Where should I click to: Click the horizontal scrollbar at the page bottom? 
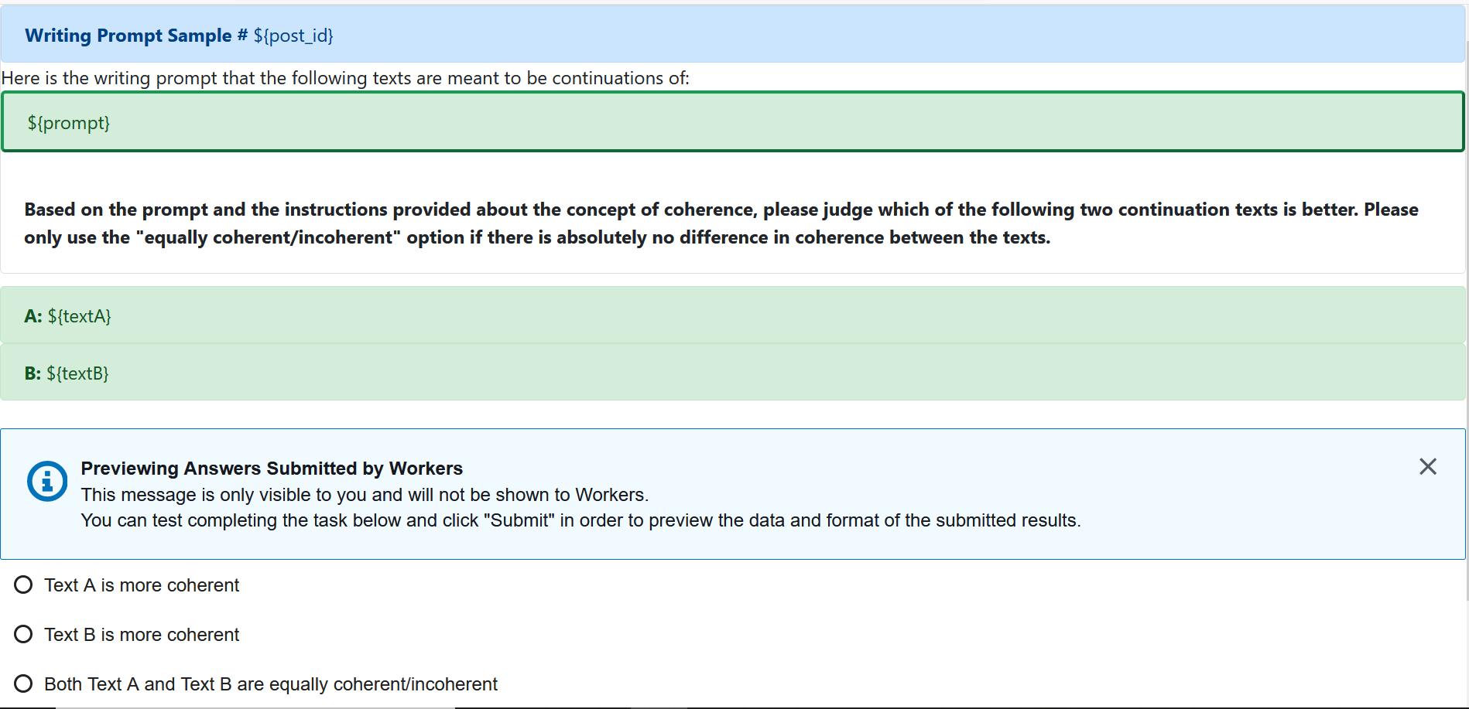tap(255, 707)
